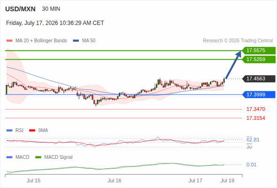Screen dimensions: 277x188
Task: Click the Jul 17 date axis marker
Action: tap(195, 180)
